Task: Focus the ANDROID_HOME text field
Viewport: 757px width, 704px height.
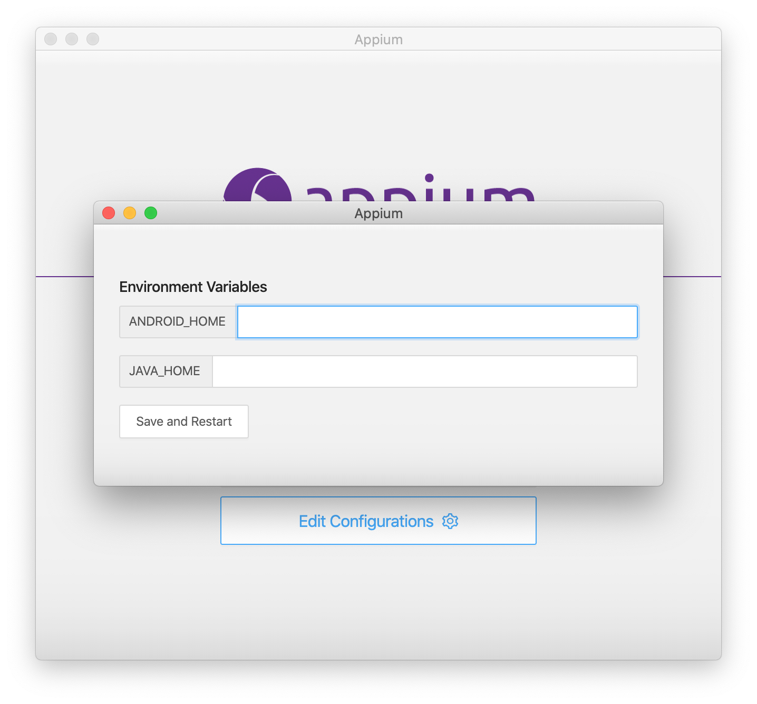Action: click(x=438, y=322)
